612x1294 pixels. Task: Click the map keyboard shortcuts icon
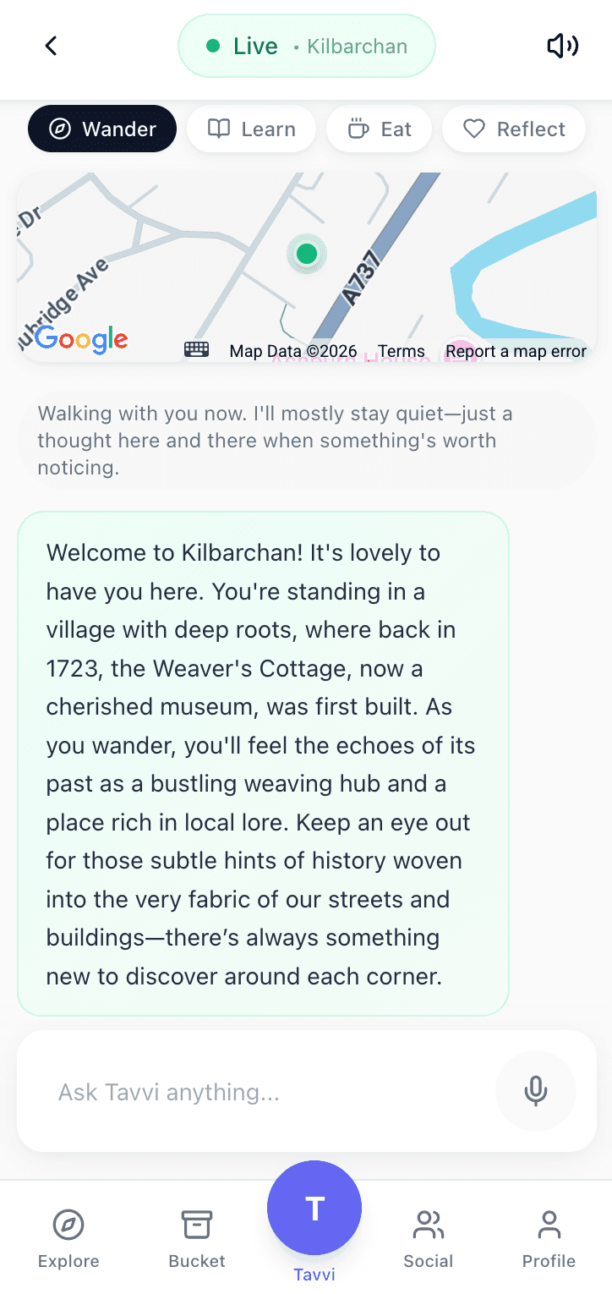coord(196,349)
